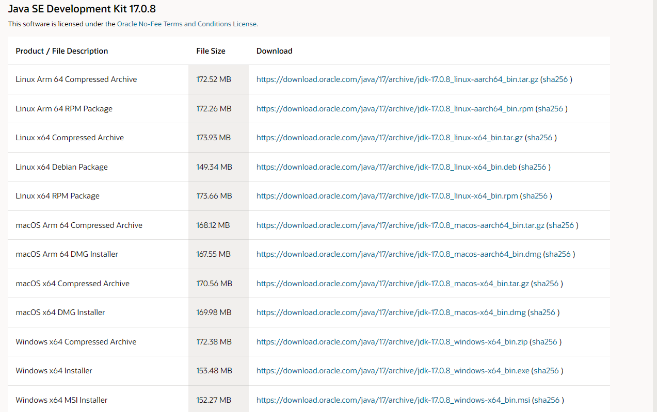Select Linux x64 RPM Package text

click(58, 196)
